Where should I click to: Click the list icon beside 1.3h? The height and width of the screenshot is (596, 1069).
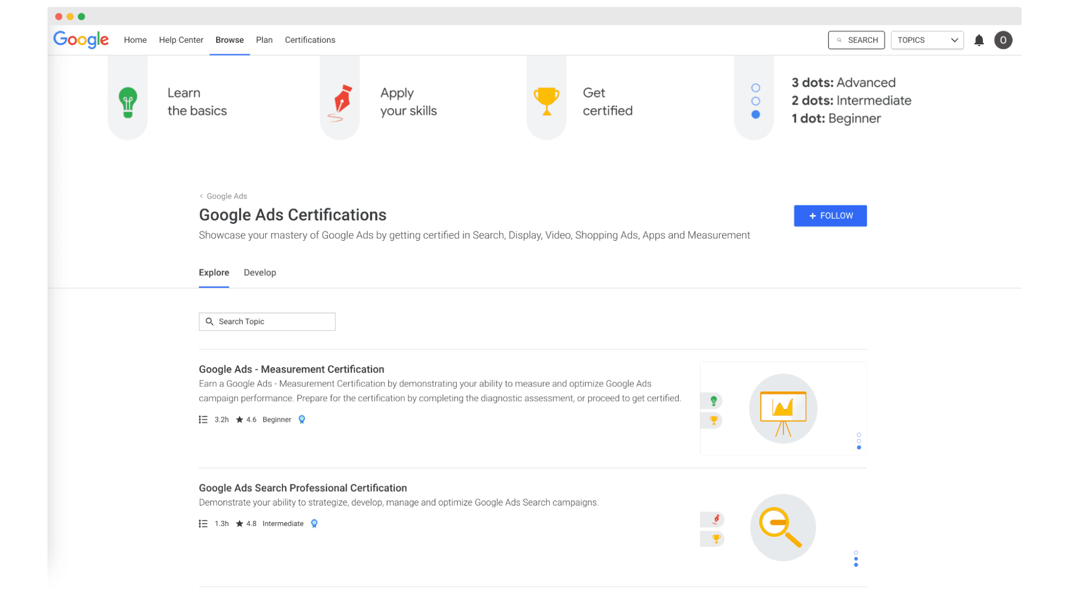click(x=203, y=523)
